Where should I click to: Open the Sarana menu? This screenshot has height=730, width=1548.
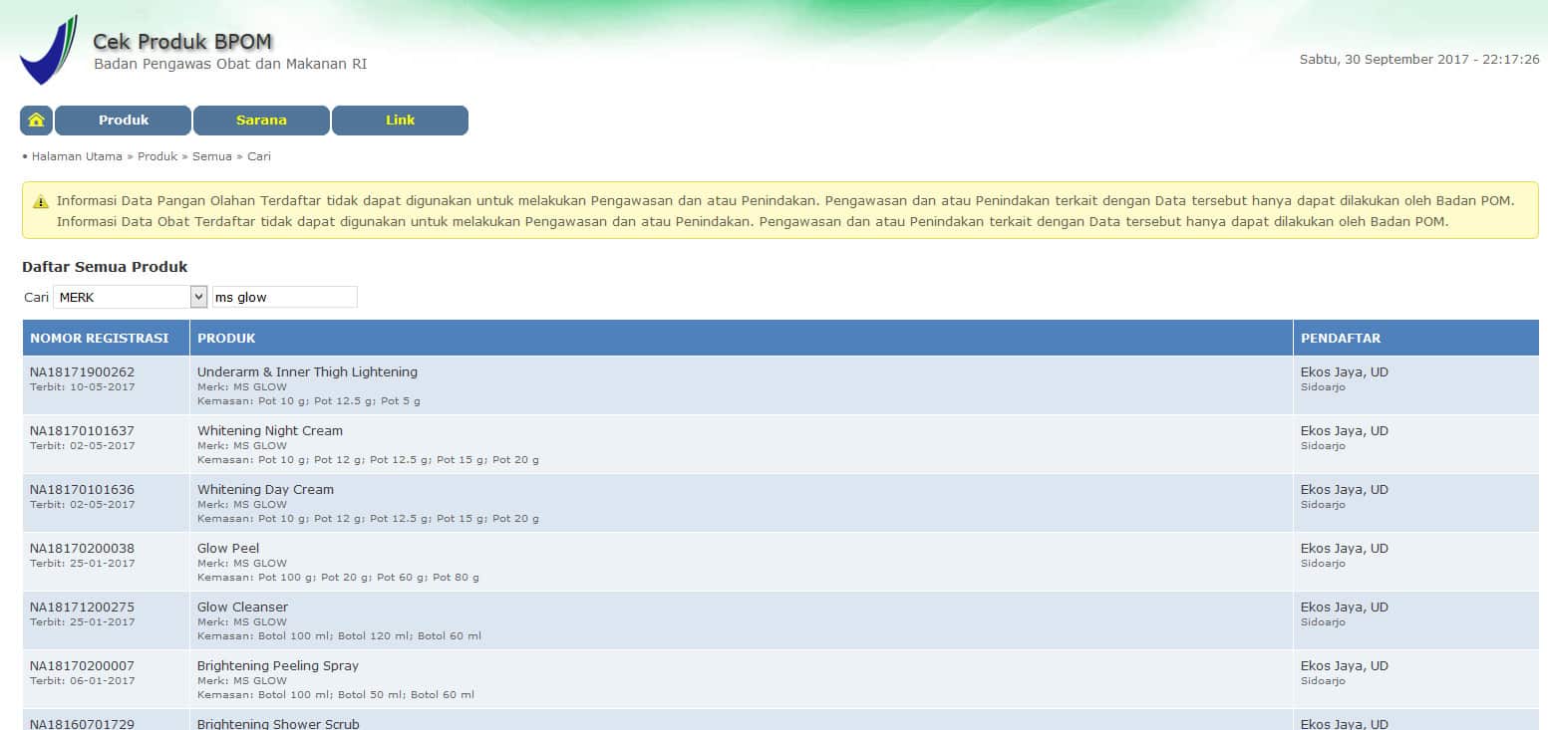261,121
